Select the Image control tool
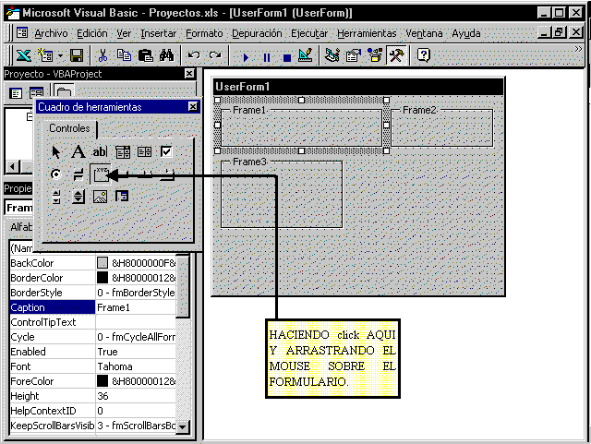This screenshot has height=444, width=591. point(100,197)
